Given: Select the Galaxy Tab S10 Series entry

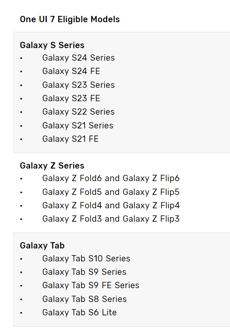Looking at the screenshot, I should tap(86, 258).
